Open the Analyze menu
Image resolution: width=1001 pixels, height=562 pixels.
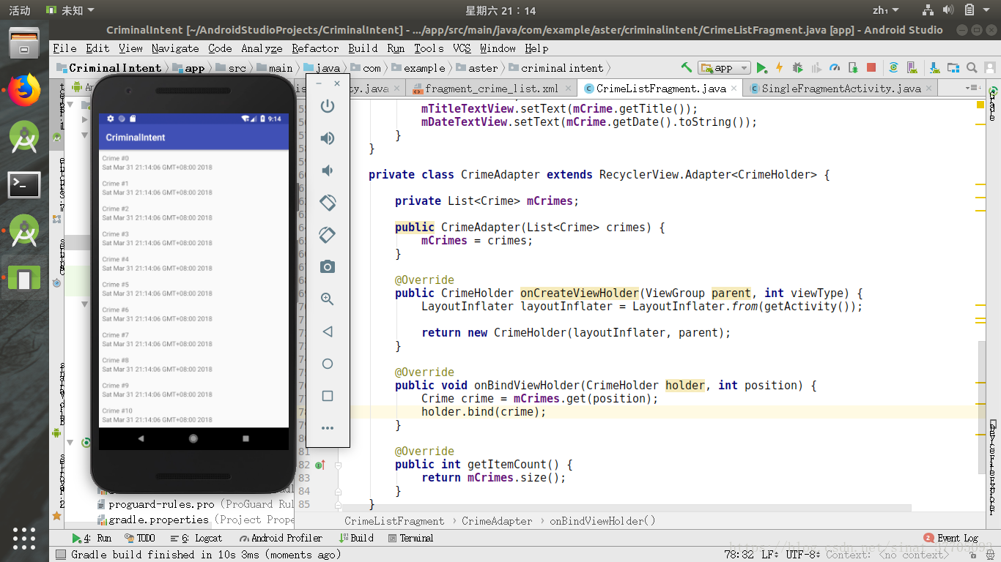(262, 48)
